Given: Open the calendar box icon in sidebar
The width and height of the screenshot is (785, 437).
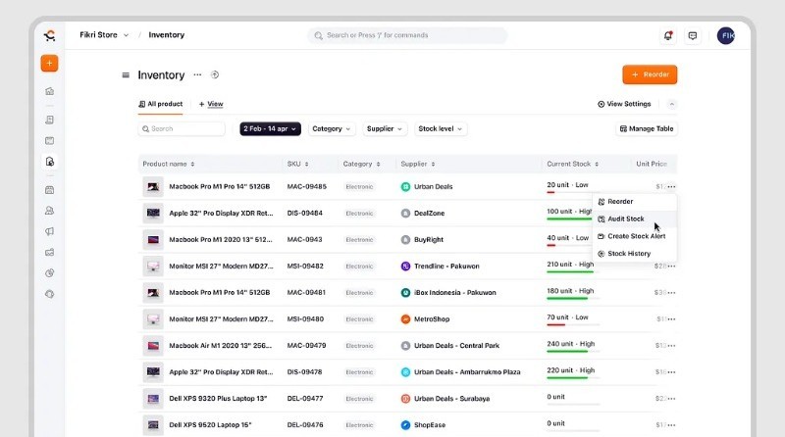Looking at the screenshot, I should pos(50,140).
